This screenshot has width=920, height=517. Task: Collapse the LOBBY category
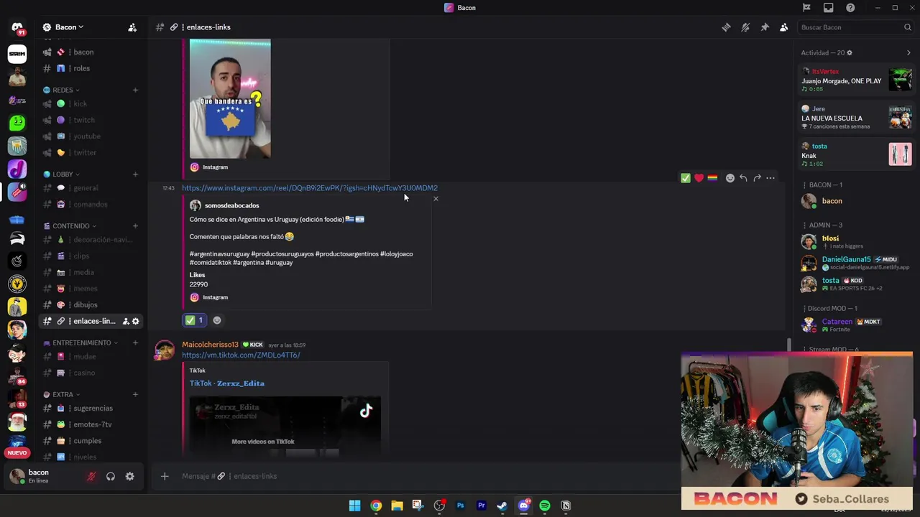click(61, 174)
